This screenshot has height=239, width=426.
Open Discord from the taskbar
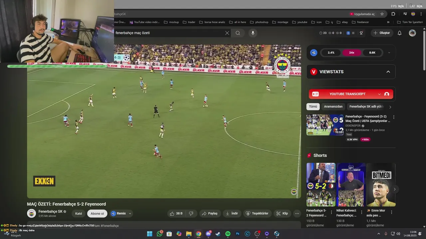(x=208, y=234)
